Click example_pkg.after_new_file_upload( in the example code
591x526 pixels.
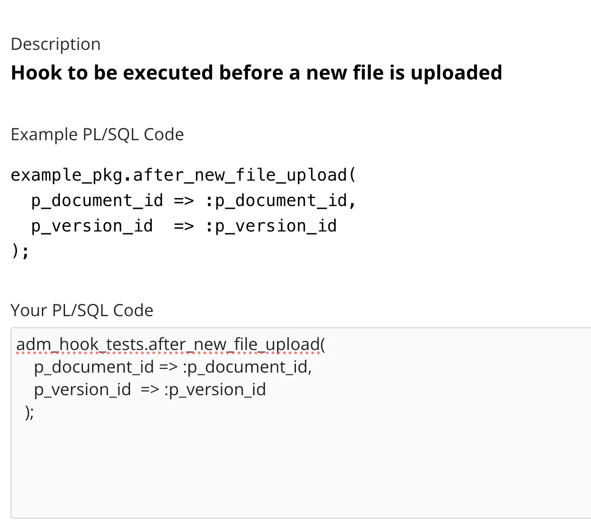tap(183, 175)
